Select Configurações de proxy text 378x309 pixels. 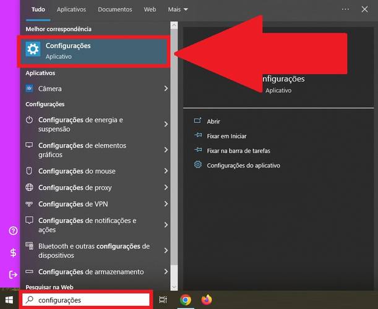[x=75, y=187]
